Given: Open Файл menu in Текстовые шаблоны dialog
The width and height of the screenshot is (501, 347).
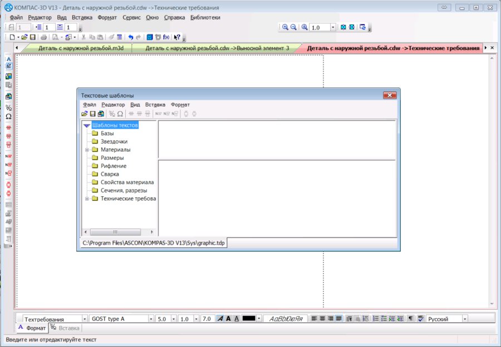Looking at the screenshot, I should coord(90,105).
